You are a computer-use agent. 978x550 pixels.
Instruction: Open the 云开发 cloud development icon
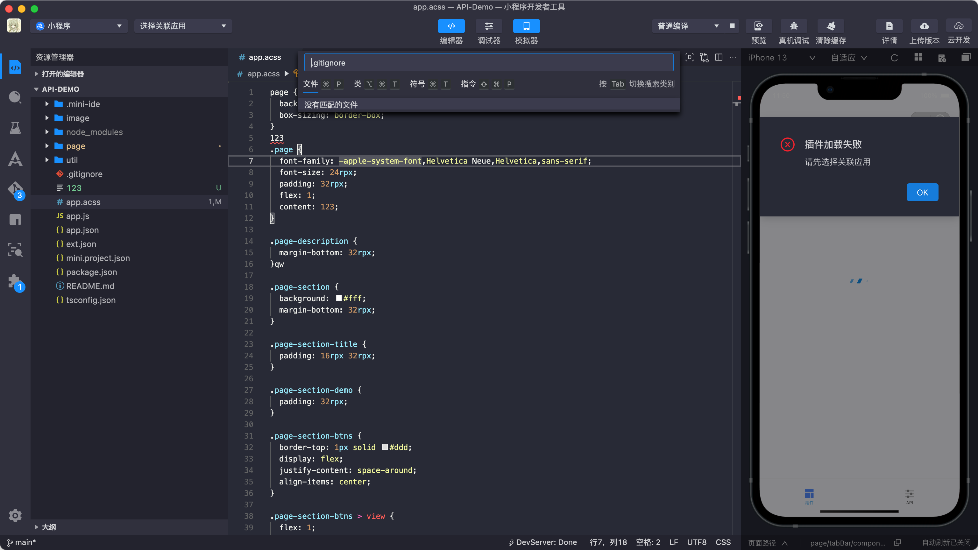(959, 26)
